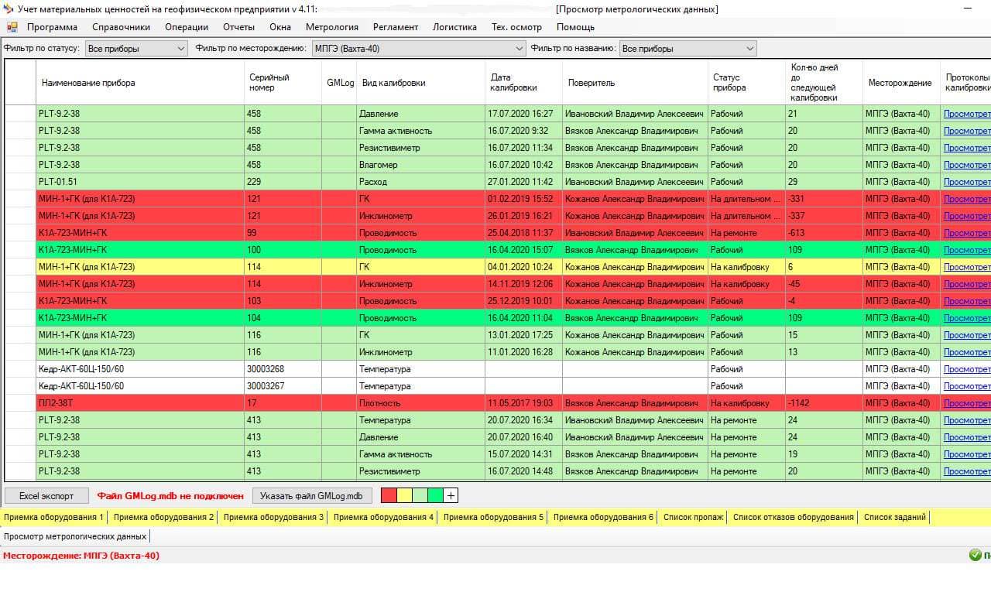Screen dimensions: 991x592
Task: Click the light green legend swatch
Action: [420, 495]
